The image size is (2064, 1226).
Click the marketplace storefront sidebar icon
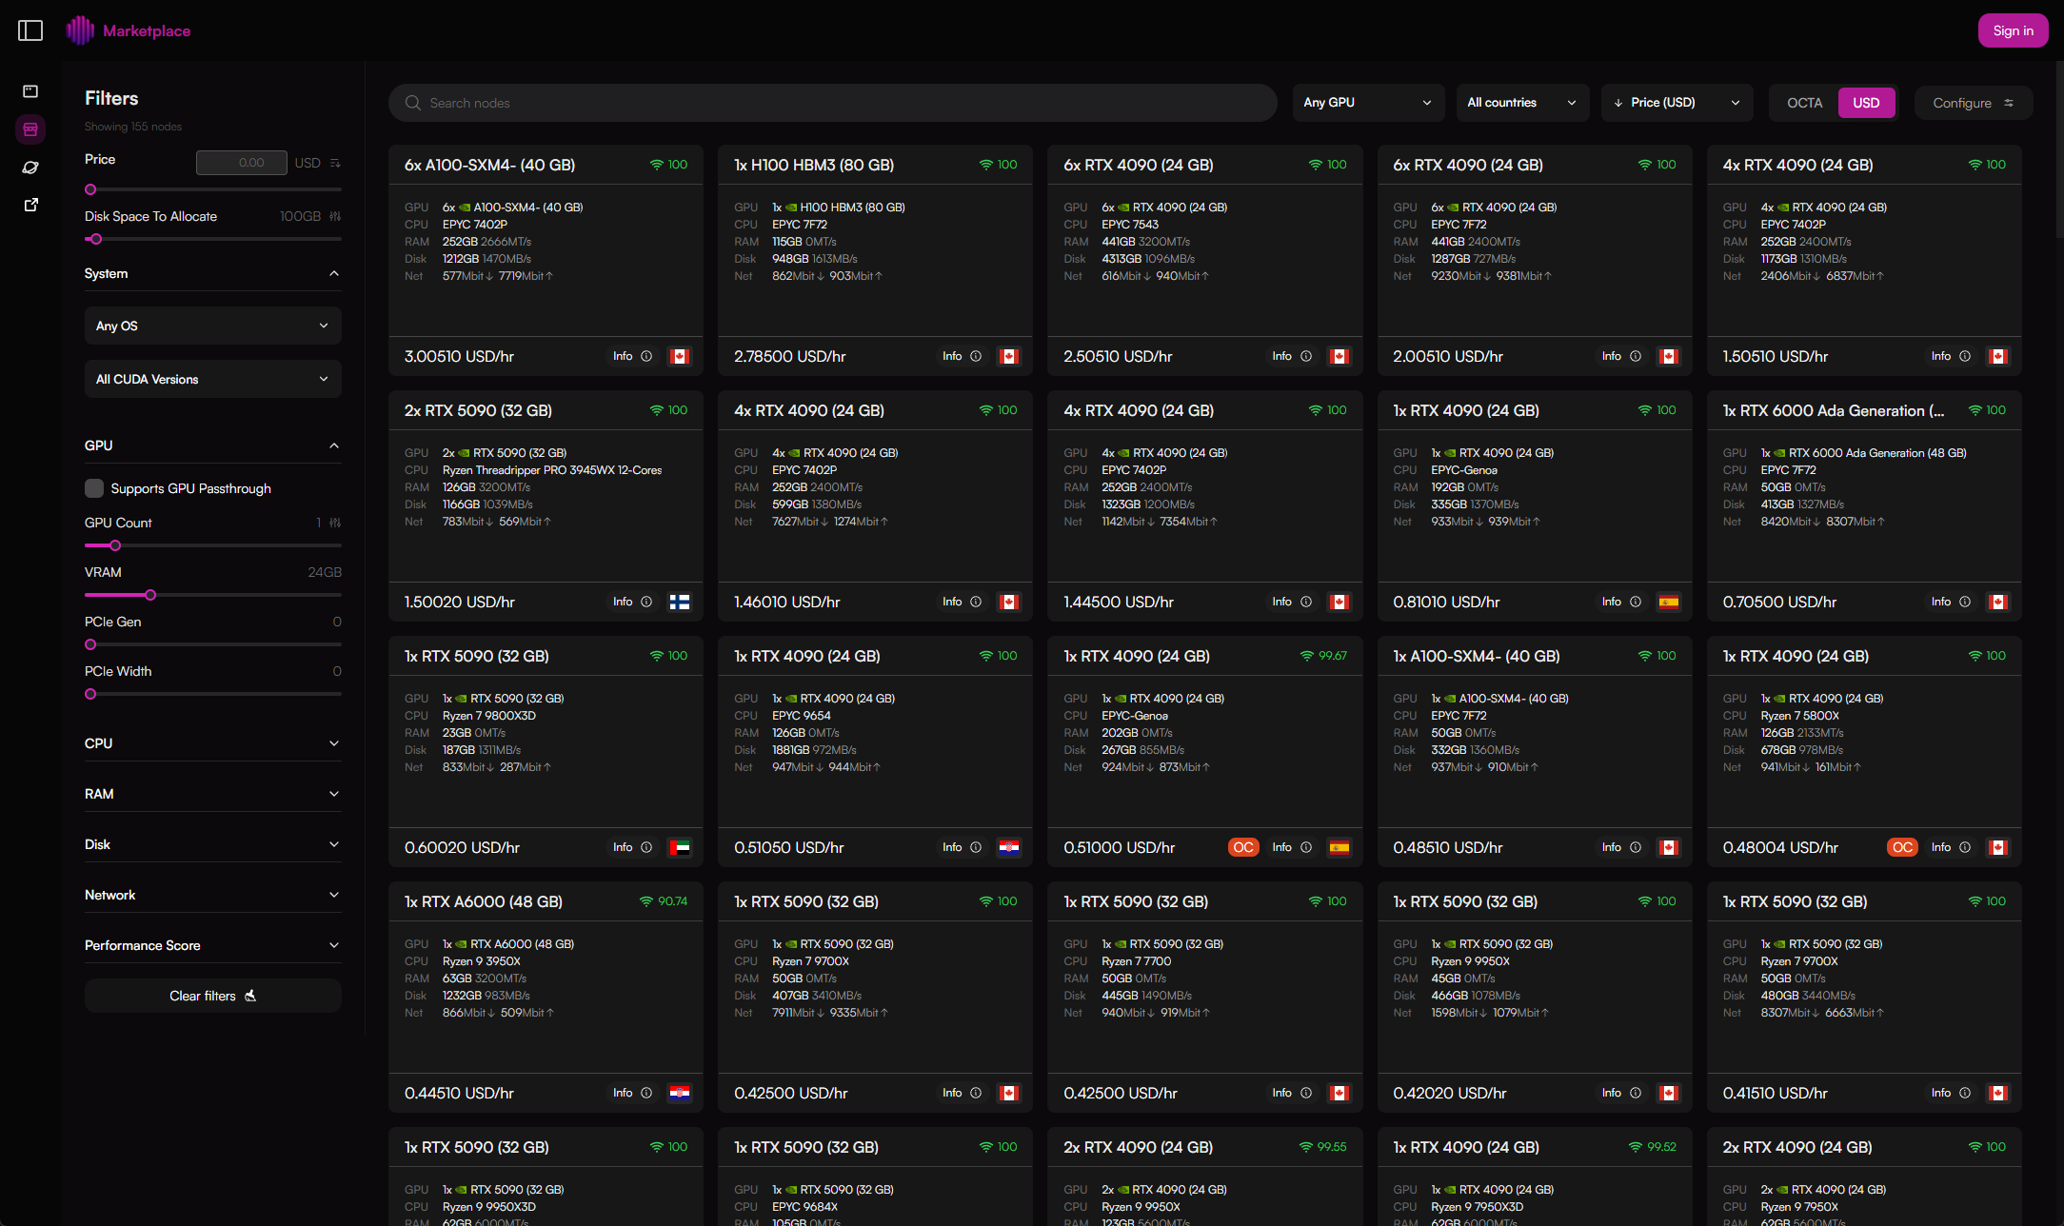pos(30,129)
